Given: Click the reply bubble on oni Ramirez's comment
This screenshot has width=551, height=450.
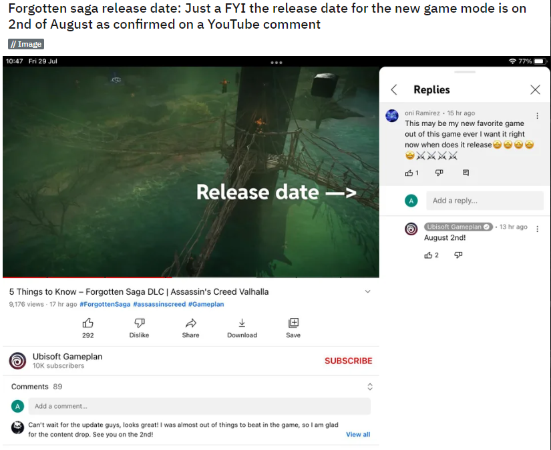Looking at the screenshot, I should 466,173.
